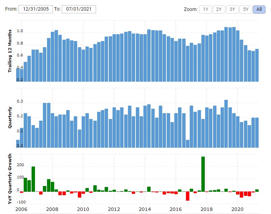
Task: Click the 2014 label on the x-axis
Action: click(145, 209)
